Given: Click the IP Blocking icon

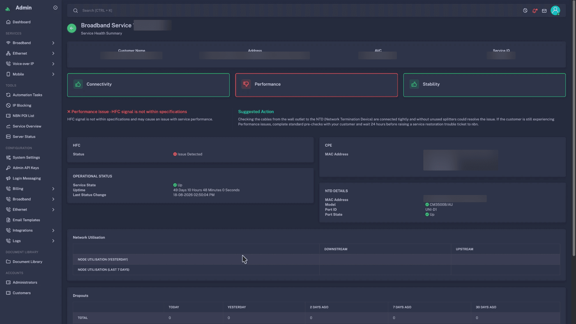Looking at the screenshot, I should tap(8, 106).
